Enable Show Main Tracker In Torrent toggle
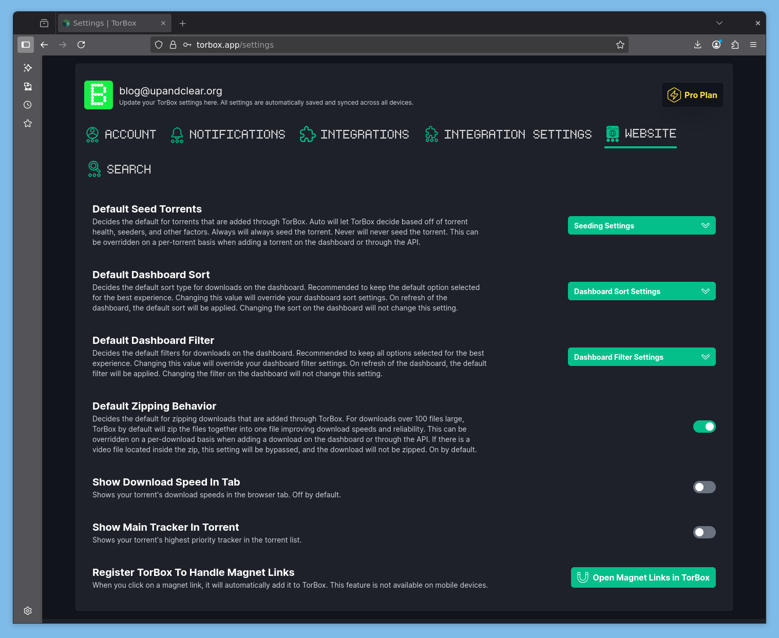779x638 pixels. click(705, 532)
